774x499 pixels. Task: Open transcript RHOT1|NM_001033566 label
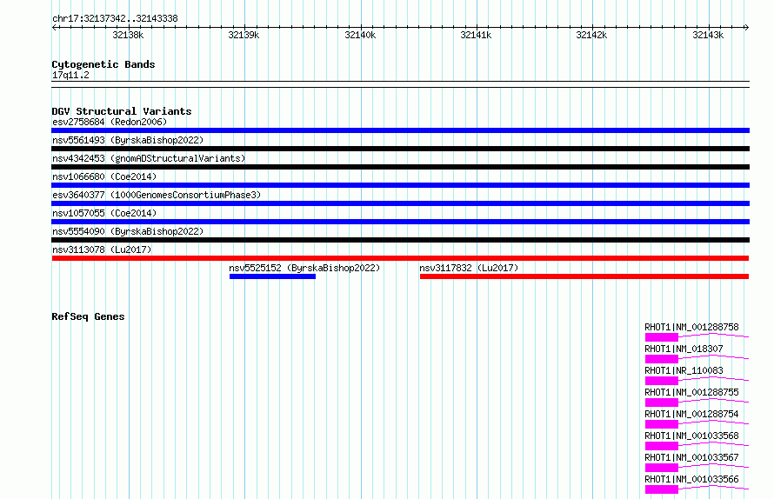click(x=691, y=479)
